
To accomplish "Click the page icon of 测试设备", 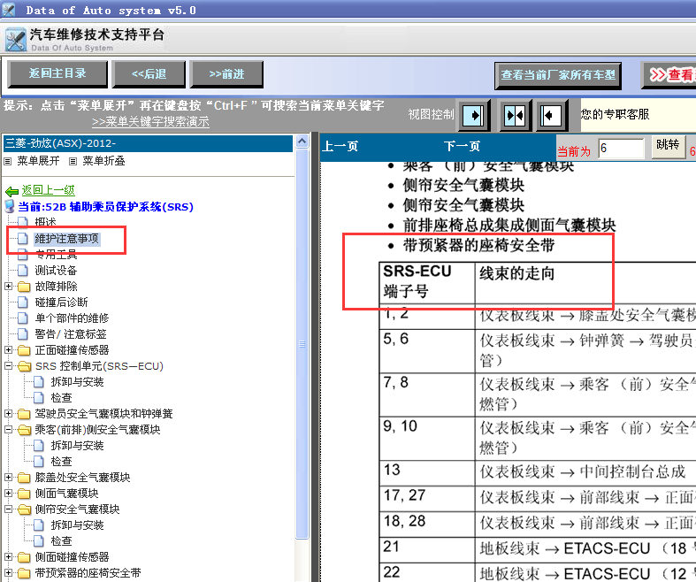I will 23,271.
